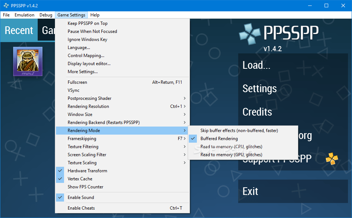Uncheck Enable Sound
The width and height of the screenshot is (352, 218).
[x=80, y=197]
